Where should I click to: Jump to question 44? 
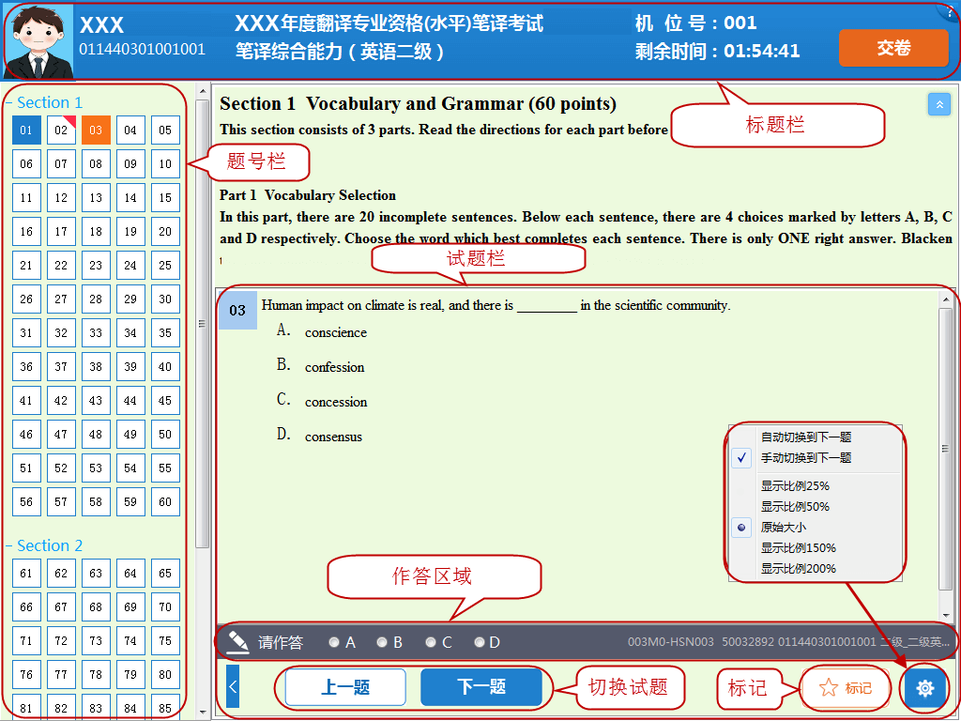130,400
